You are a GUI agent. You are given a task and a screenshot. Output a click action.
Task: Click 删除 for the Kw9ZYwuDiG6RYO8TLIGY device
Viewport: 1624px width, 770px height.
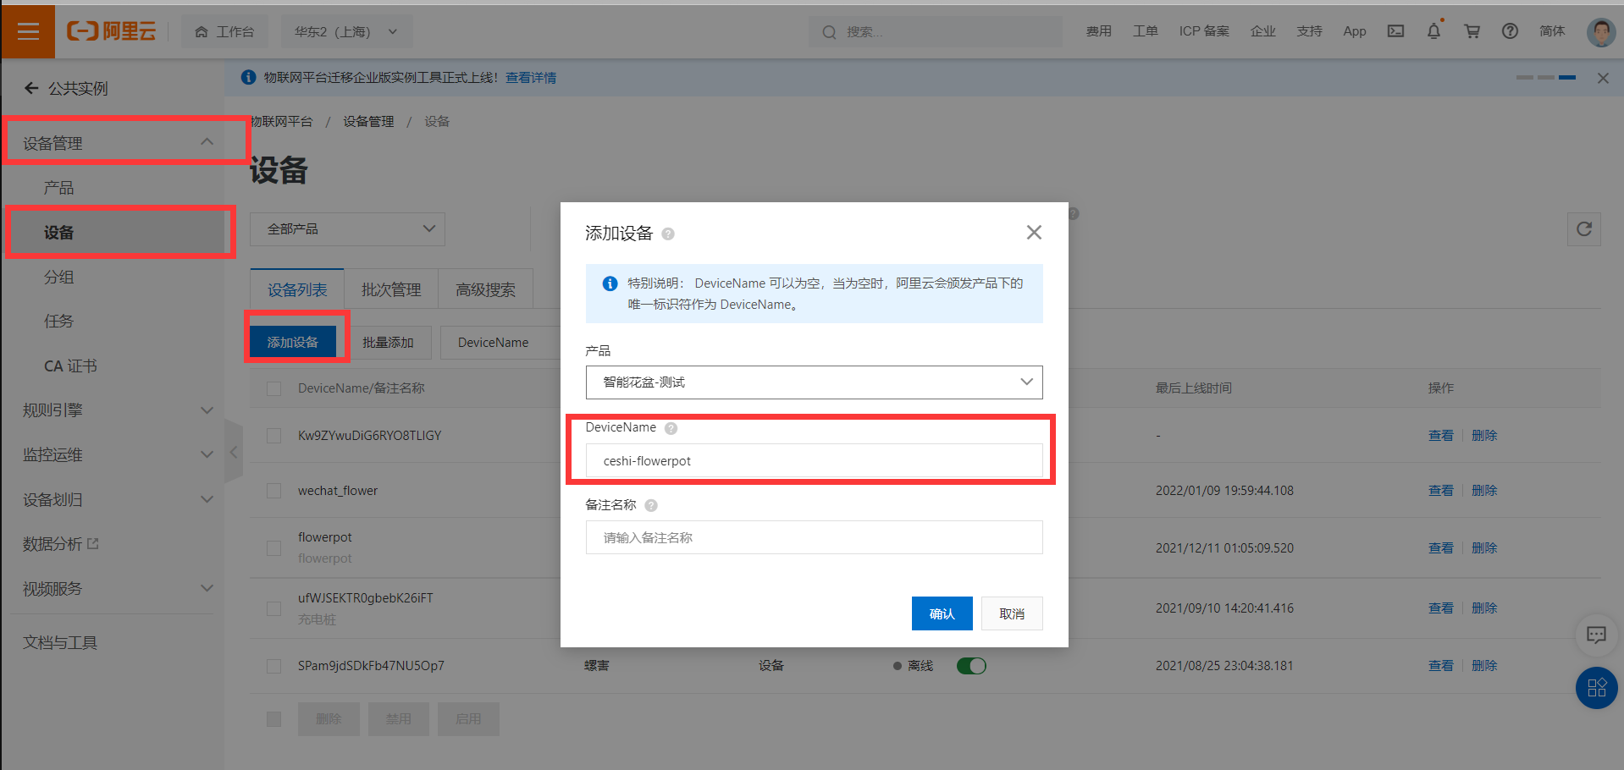click(x=1484, y=436)
